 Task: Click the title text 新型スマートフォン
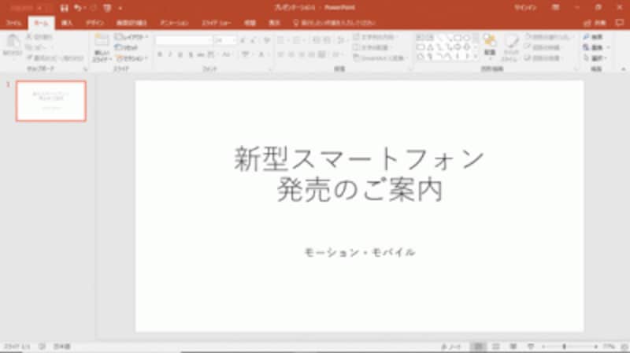pyautogui.click(x=359, y=159)
